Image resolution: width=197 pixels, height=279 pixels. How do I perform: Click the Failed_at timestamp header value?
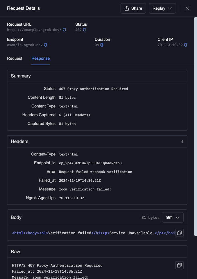coord(80,181)
